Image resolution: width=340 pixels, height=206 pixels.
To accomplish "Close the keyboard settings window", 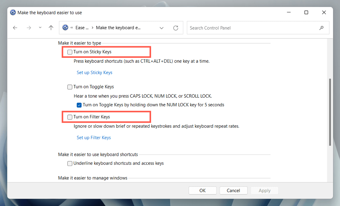I will pyautogui.click(x=324, y=12).
